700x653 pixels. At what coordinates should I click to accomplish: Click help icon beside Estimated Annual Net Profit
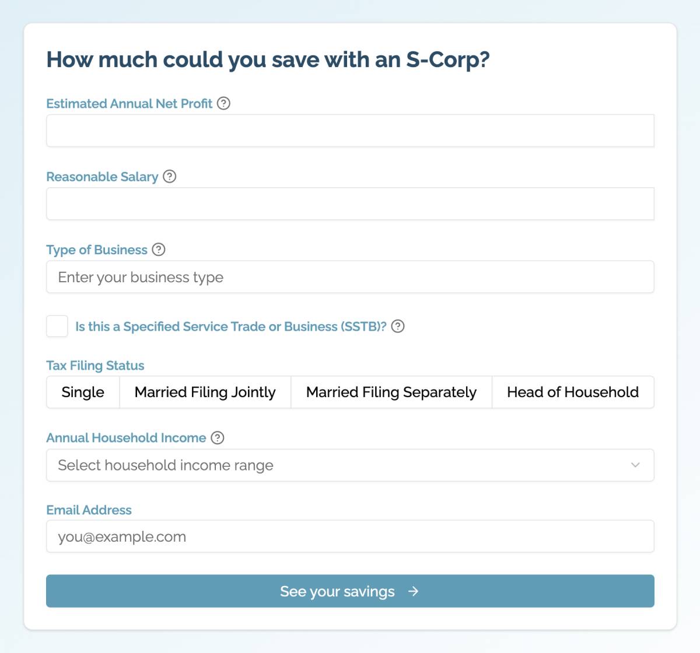223,103
